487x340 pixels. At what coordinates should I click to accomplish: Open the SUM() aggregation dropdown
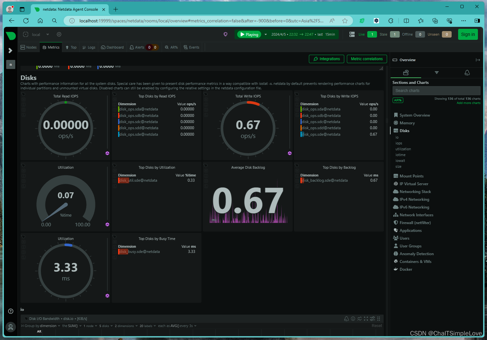(72, 326)
